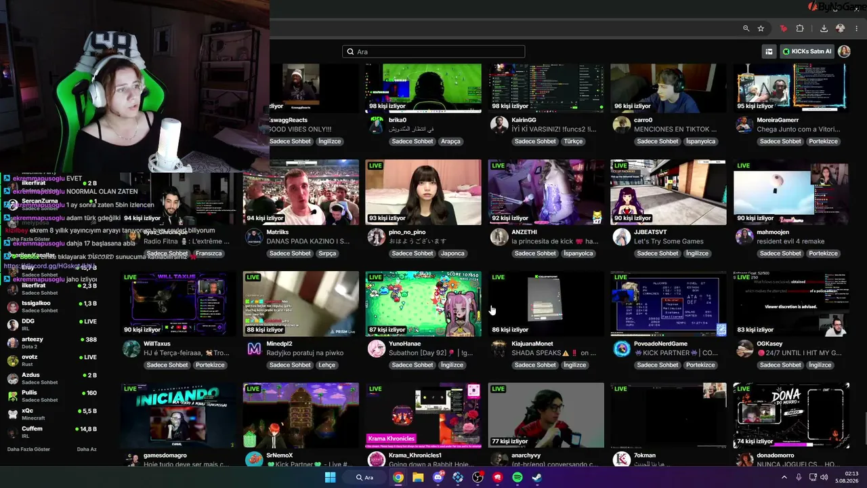Click Daha Az in the sidebar
The height and width of the screenshot is (488, 867).
click(87, 449)
